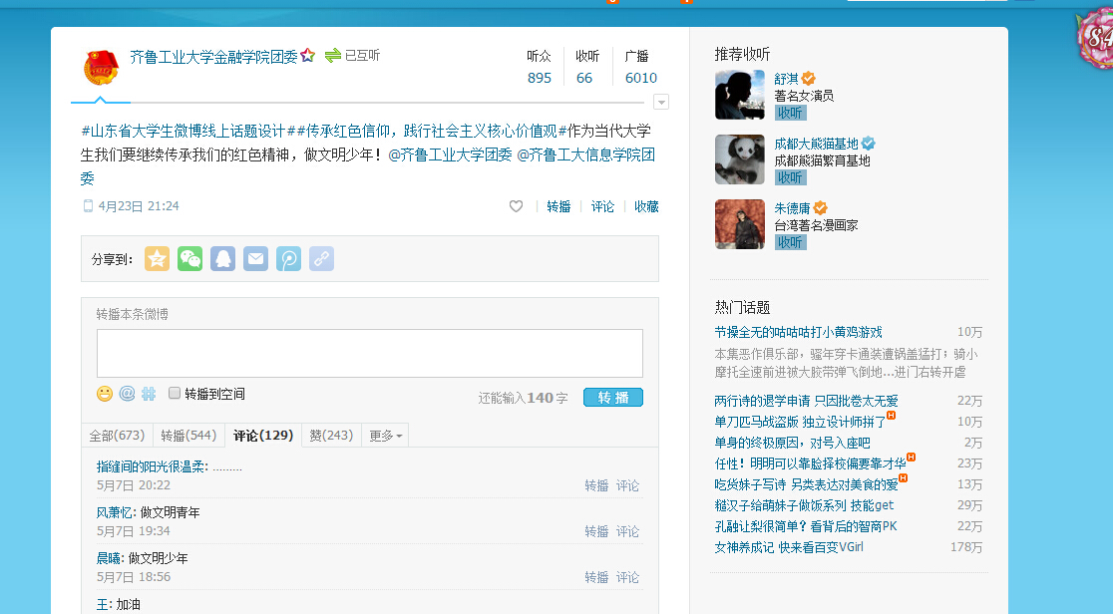Click the phone device icon by timestamp
Viewport: 1113px width, 614px height.
[88, 206]
